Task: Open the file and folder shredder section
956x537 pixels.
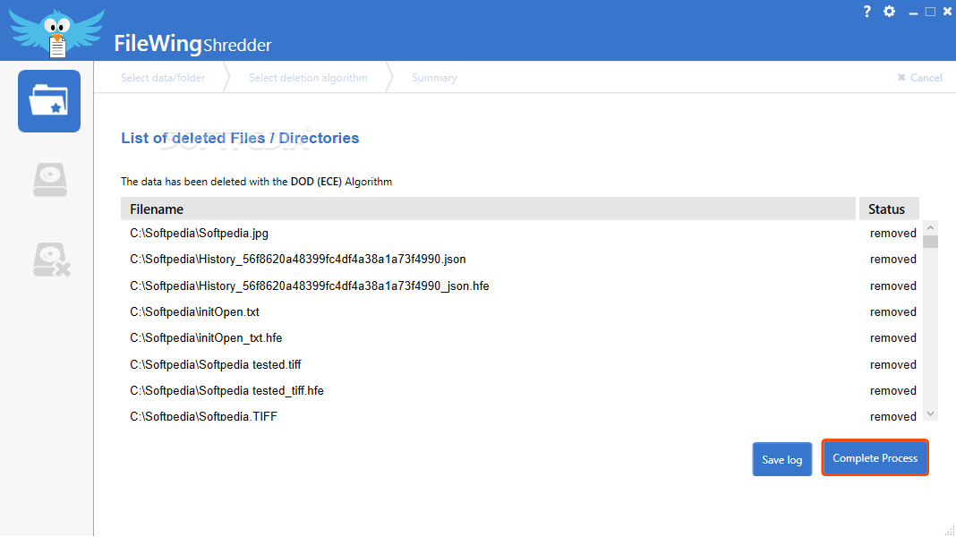Action: [49, 101]
